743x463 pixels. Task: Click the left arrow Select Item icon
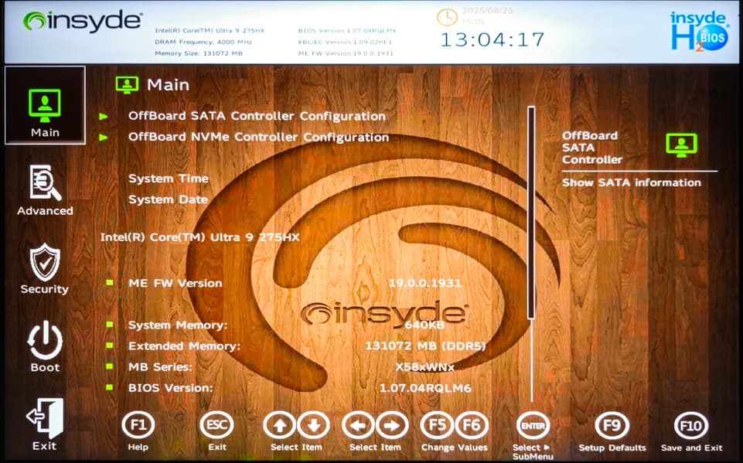(x=358, y=425)
